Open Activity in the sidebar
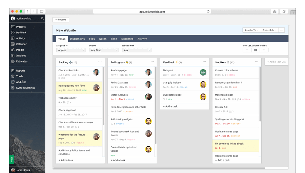Image resolution: width=305 pixels, height=173 pixels. click(x=20, y=39)
